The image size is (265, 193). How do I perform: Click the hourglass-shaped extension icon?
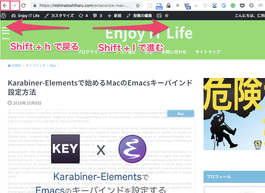tap(214, 5)
